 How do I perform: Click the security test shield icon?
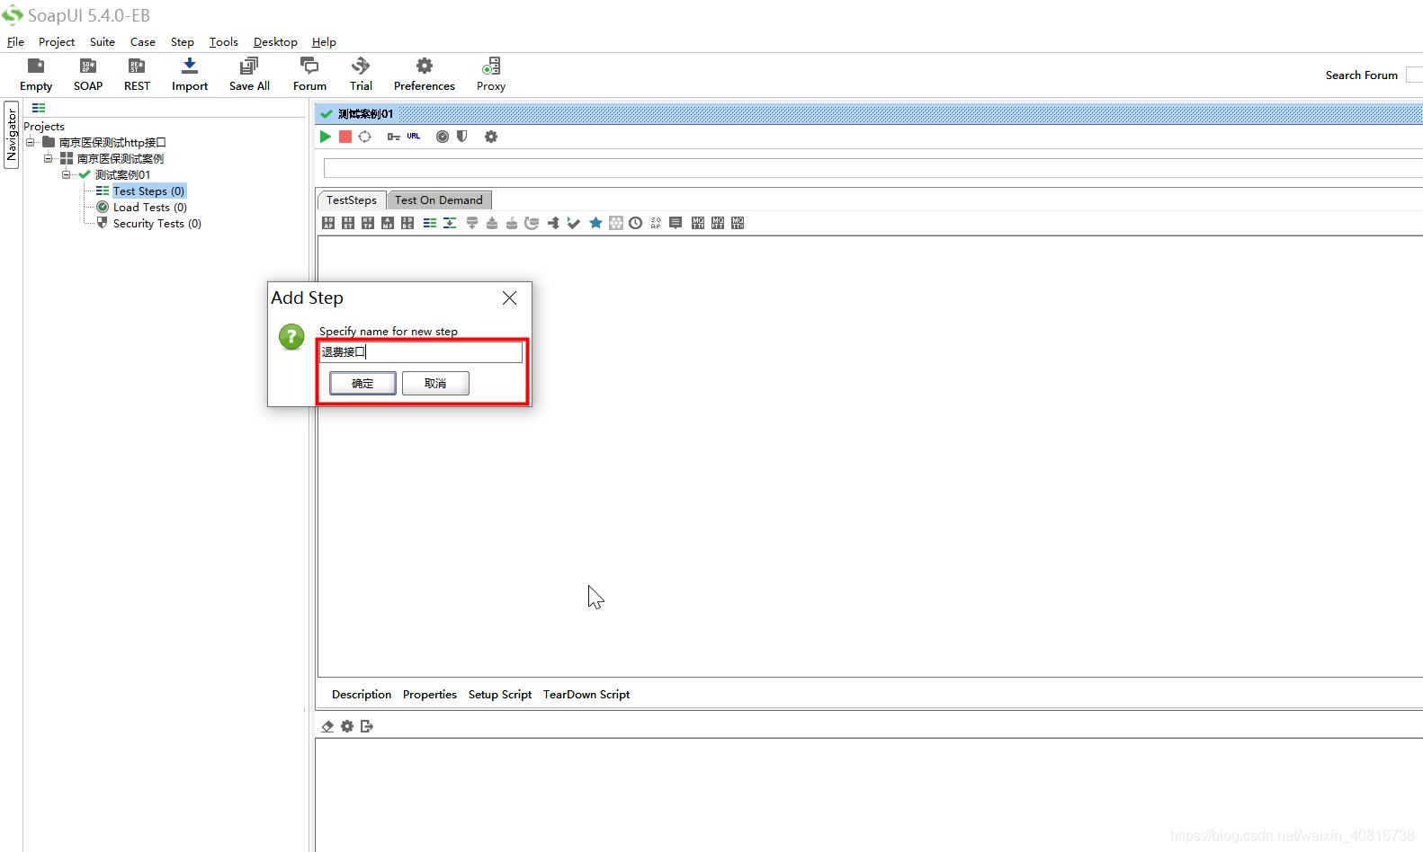(462, 137)
